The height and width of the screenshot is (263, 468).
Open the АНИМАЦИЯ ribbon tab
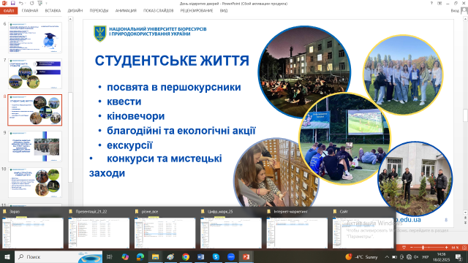(126, 11)
